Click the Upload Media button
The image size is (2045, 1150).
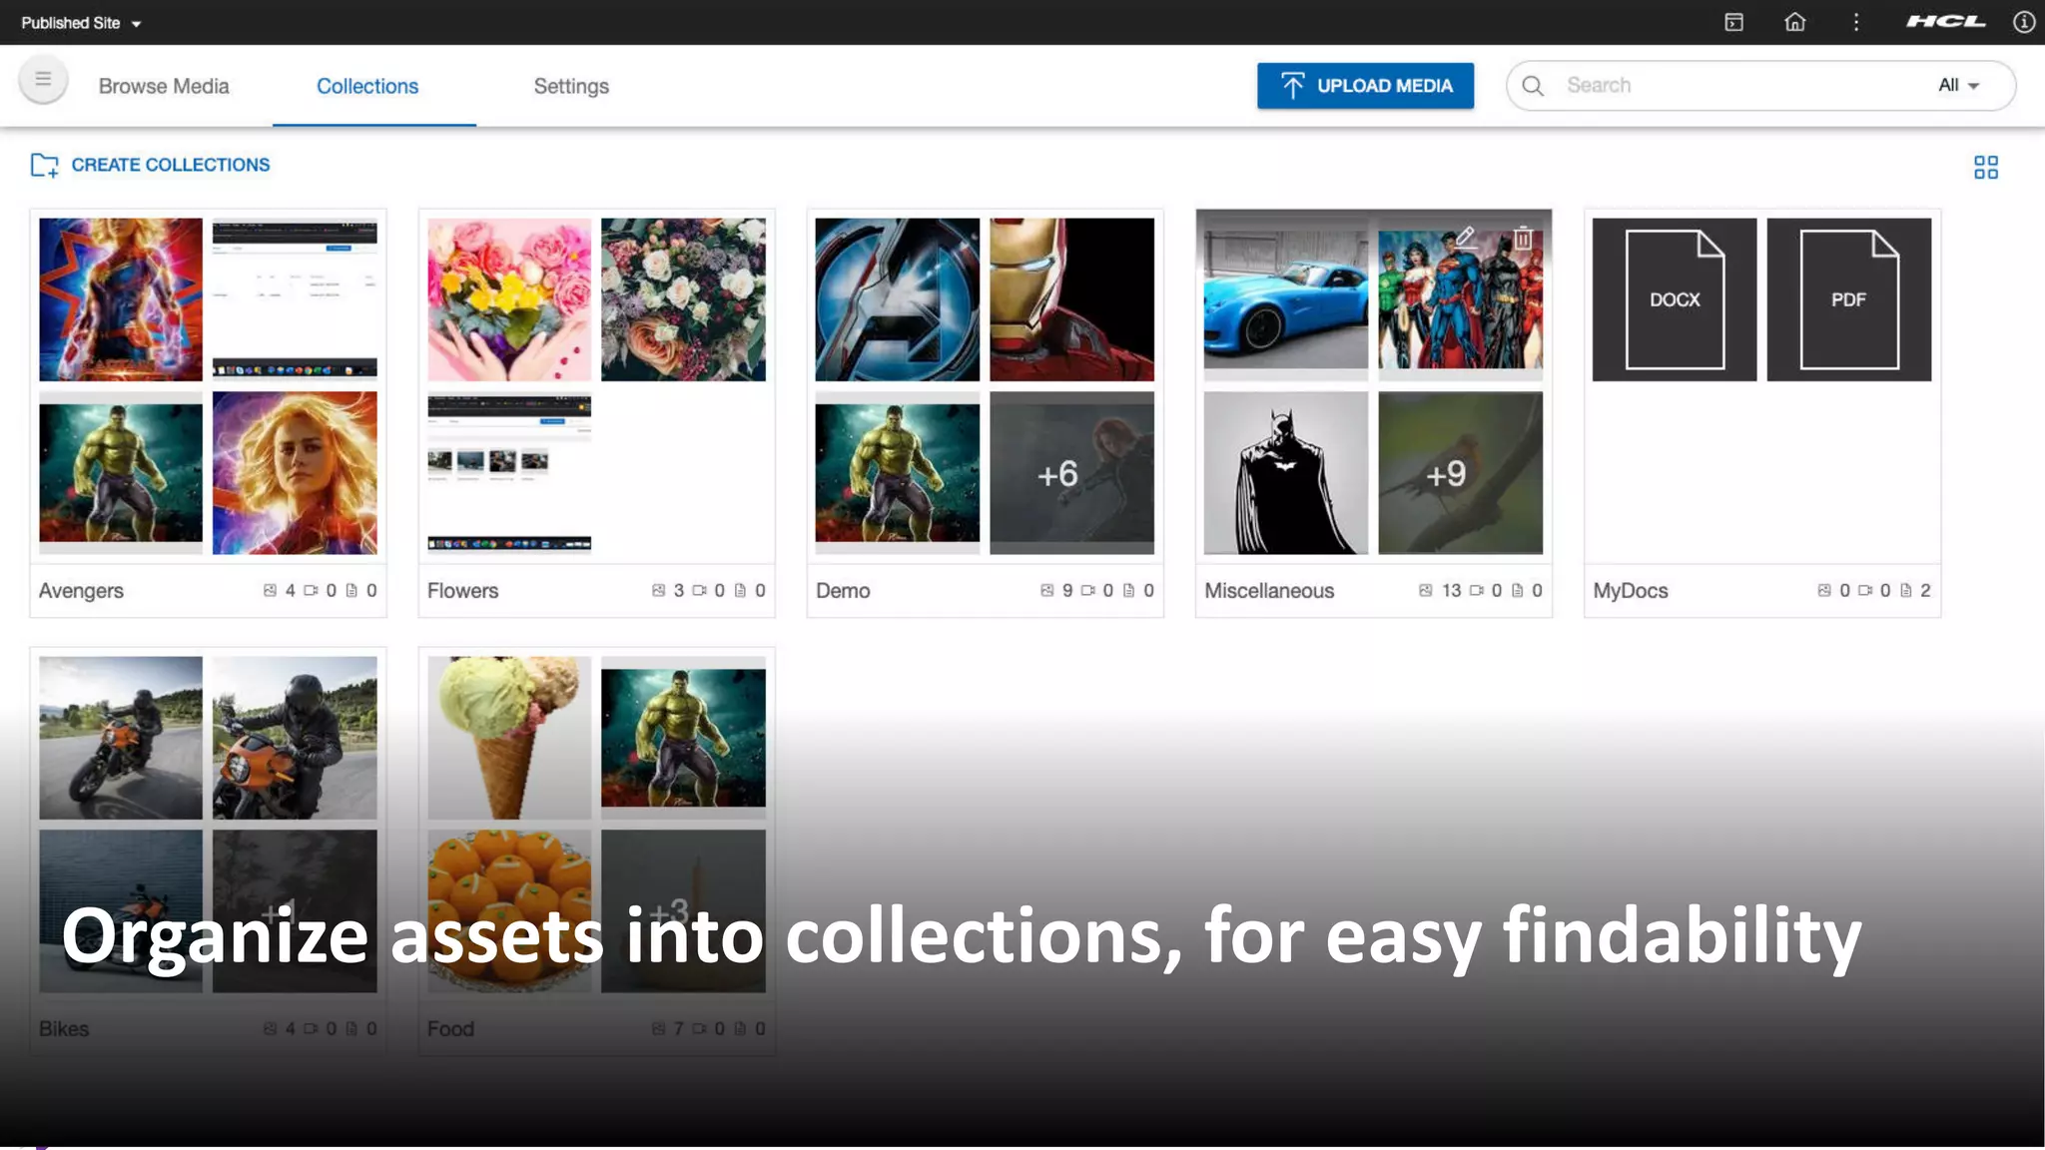[1365, 86]
